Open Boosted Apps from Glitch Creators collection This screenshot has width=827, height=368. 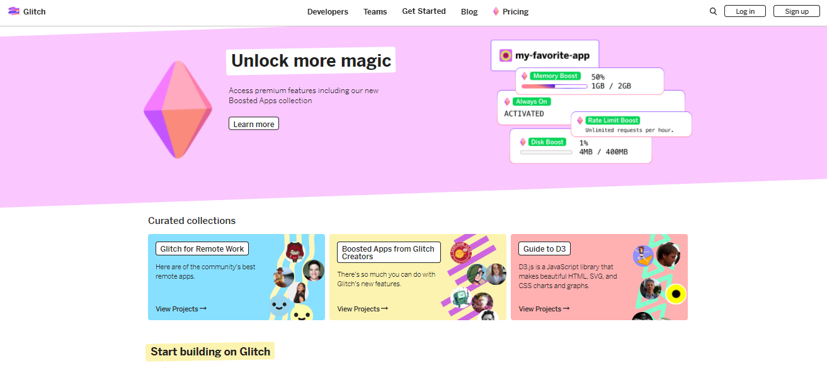click(x=389, y=252)
